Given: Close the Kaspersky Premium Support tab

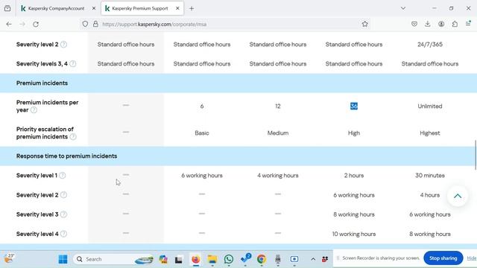Looking at the screenshot, I should click(x=177, y=8).
